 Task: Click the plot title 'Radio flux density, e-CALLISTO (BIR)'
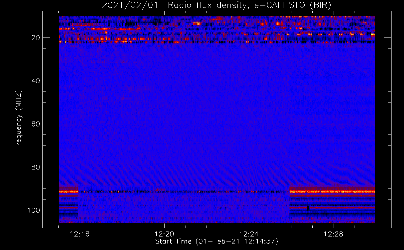tap(249, 5)
